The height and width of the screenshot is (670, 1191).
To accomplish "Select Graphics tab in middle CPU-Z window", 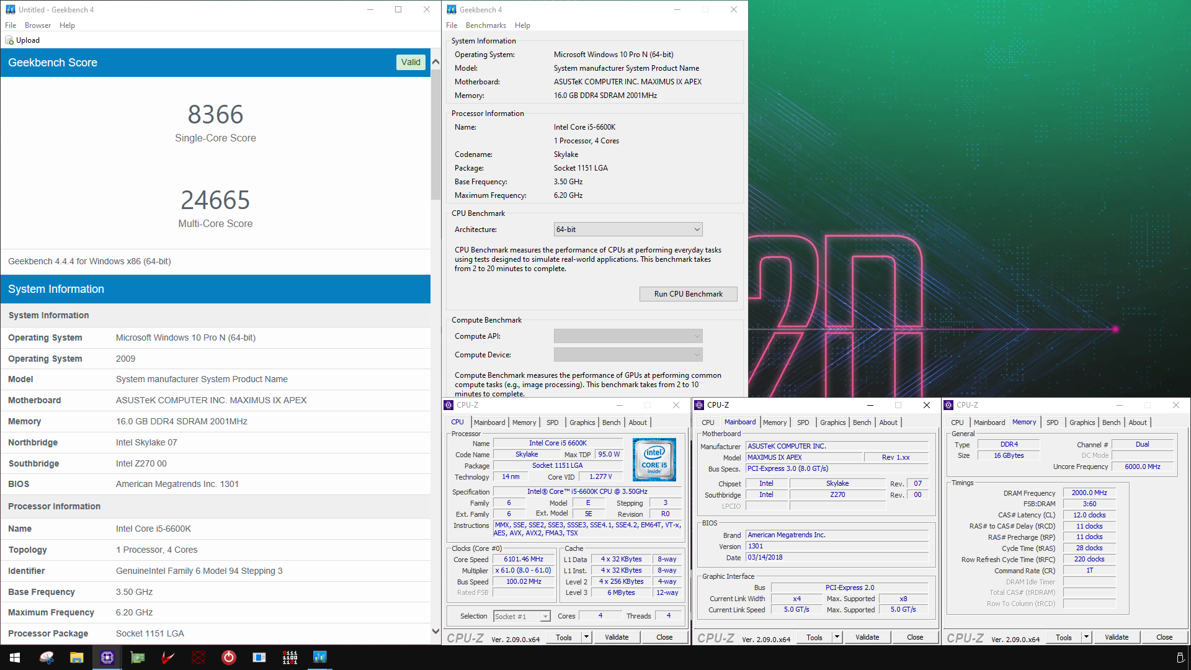I will (833, 422).
